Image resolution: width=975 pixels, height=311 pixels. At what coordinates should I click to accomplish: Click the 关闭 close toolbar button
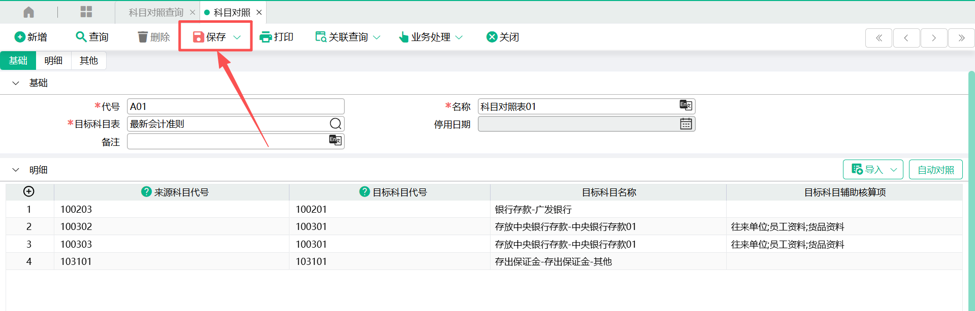tap(502, 37)
